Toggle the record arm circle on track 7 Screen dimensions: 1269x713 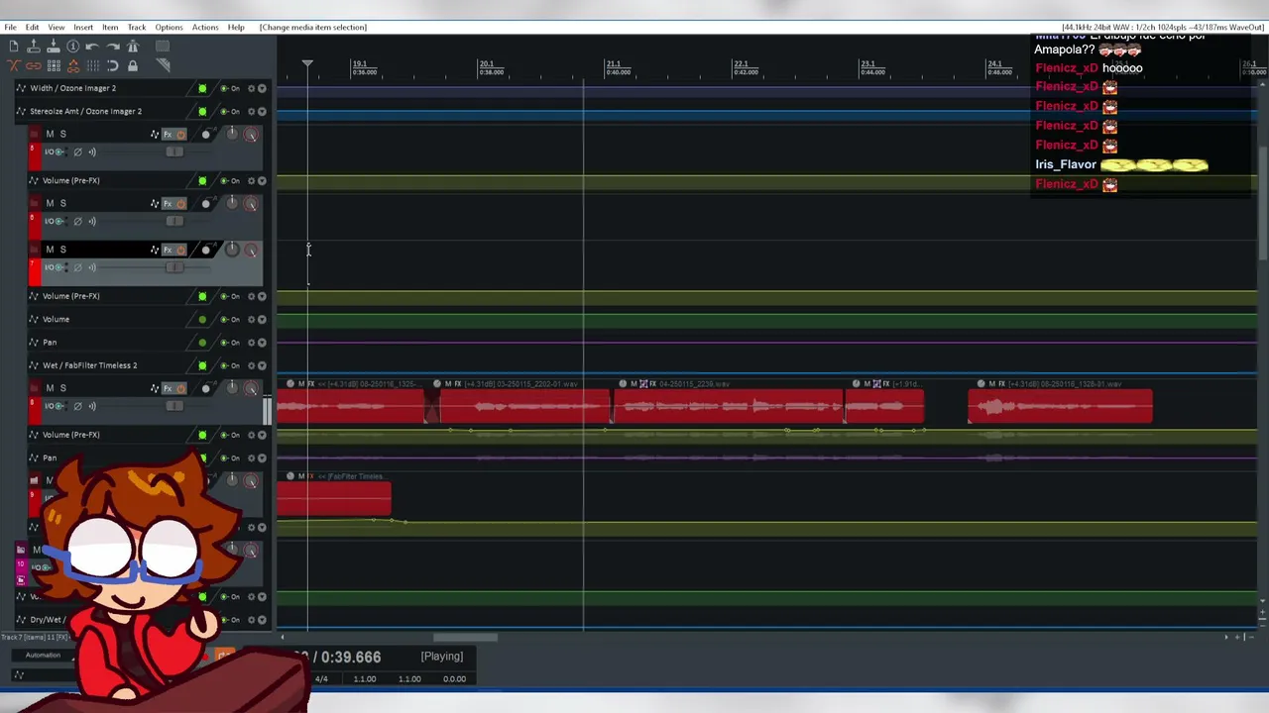[x=206, y=250]
